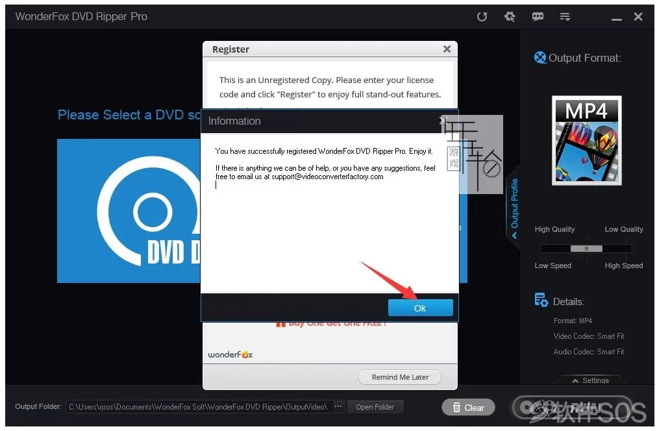
Task: Click the DVD Disc source tile
Action: 129,211
